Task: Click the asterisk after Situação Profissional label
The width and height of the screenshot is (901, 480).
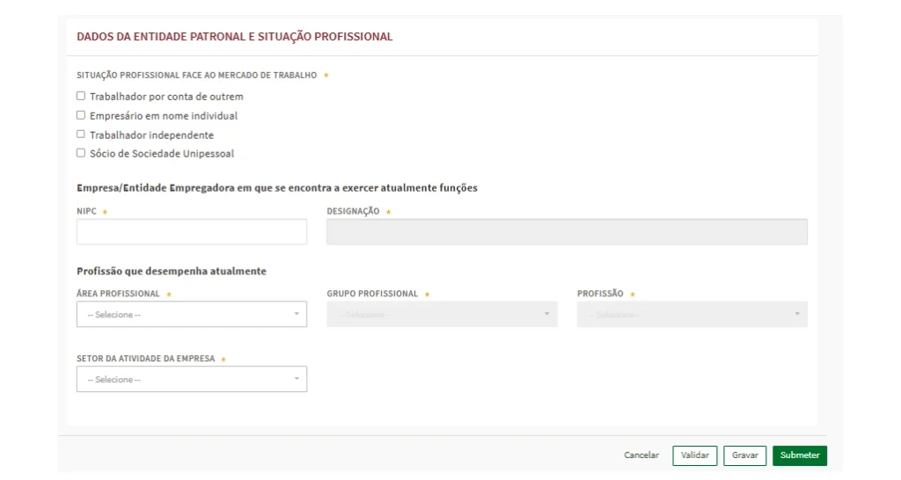Action: [x=326, y=76]
